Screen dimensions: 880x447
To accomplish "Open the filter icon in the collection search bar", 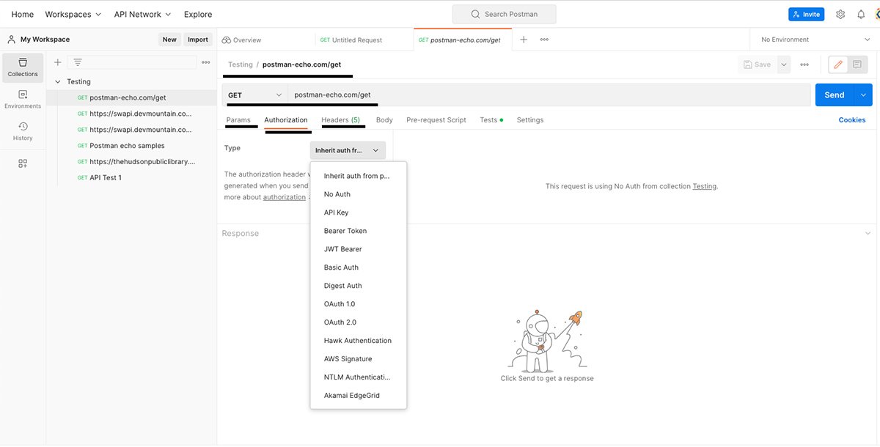I will (x=77, y=62).
